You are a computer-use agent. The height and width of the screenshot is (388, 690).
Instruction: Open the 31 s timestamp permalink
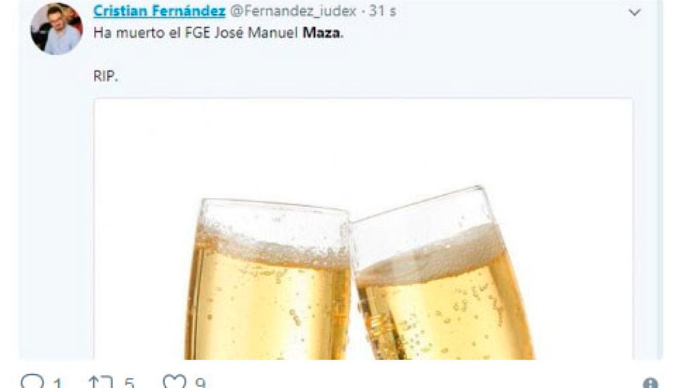click(383, 11)
